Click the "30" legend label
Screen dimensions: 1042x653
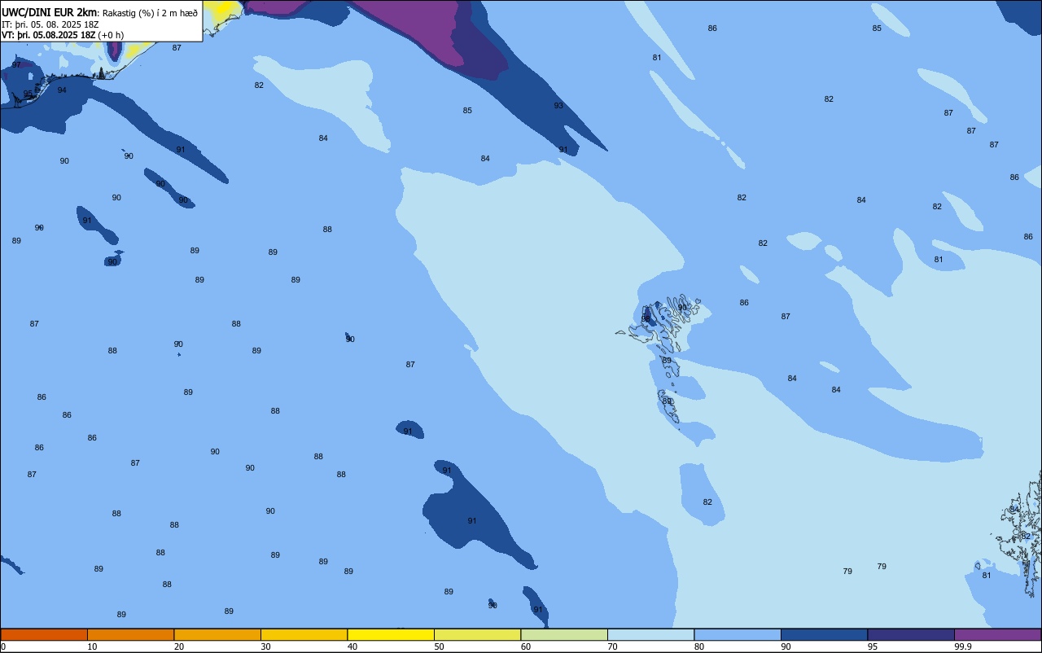pos(265,646)
